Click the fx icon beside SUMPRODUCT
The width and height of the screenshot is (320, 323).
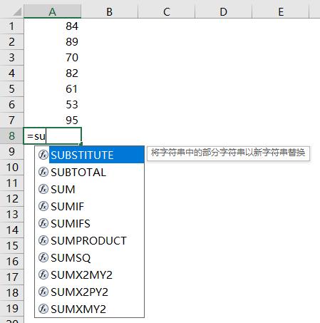(x=43, y=240)
